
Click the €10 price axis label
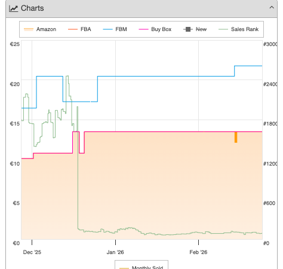point(15,164)
